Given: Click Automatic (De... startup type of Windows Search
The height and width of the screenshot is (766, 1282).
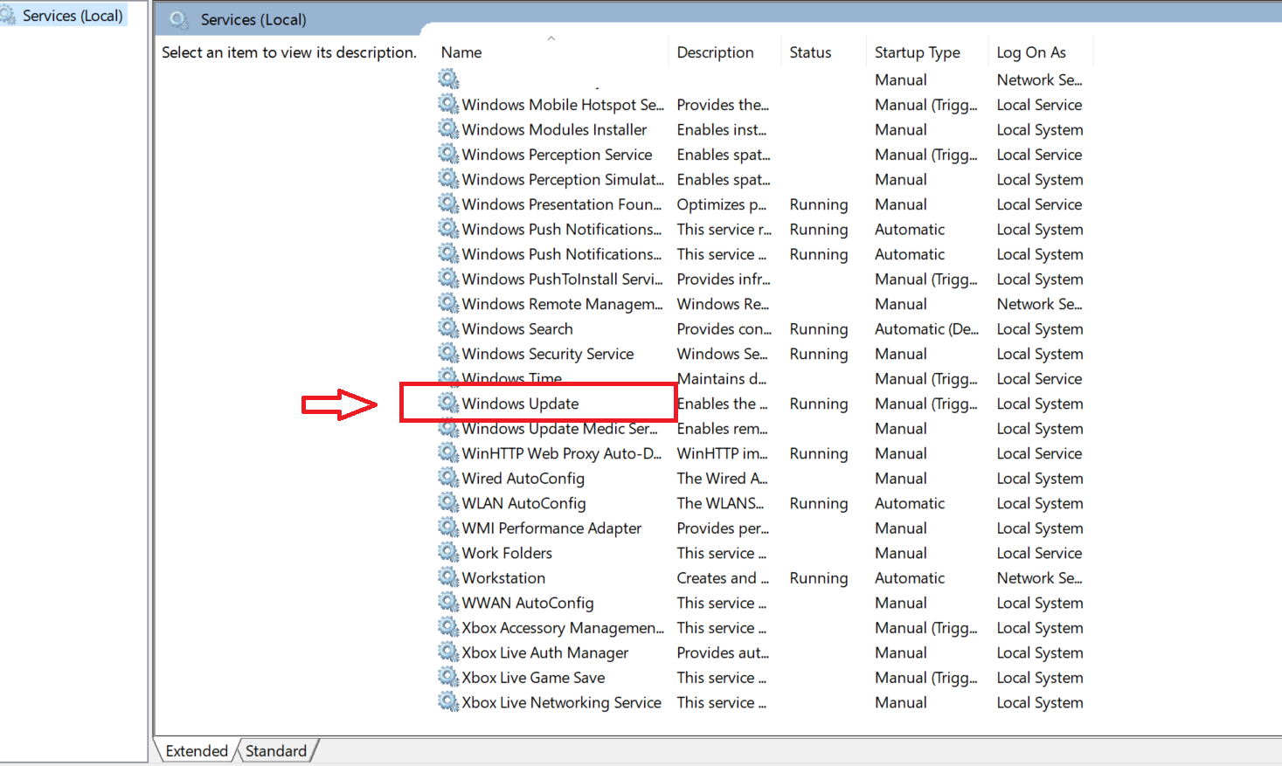Looking at the screenshot, I should 926,329.
